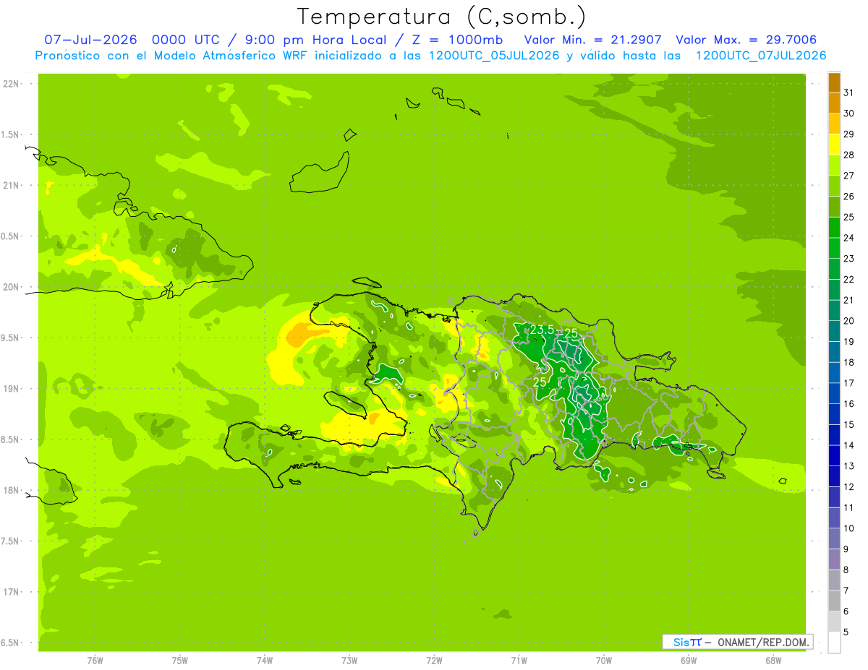
Task: Click the yellow swatch between 28 and 29
Action: [x=834, y=144]
